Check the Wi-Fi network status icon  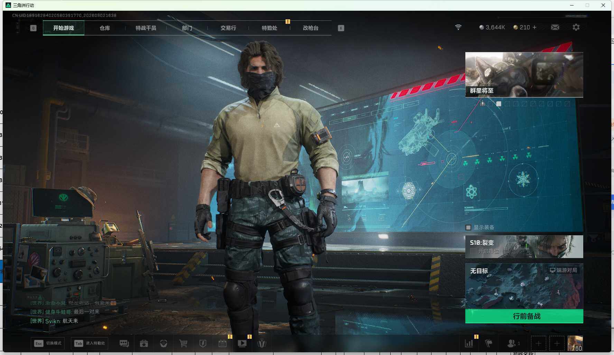click(458, 27)
